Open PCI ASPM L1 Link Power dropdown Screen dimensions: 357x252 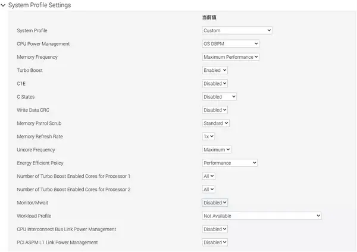tap(215, 242)
